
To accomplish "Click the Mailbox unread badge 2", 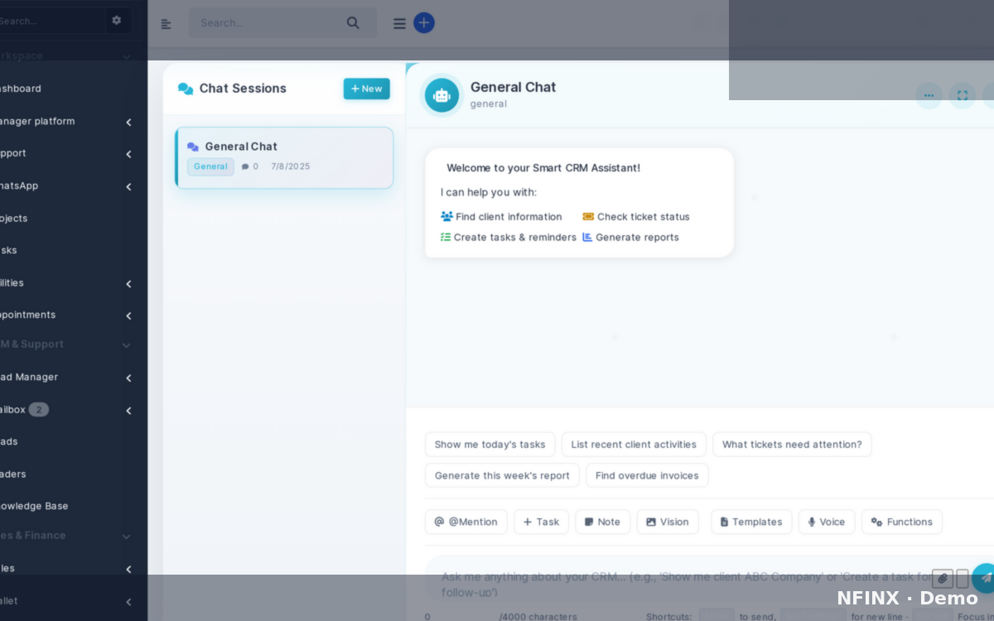I will tap(38, 409).
